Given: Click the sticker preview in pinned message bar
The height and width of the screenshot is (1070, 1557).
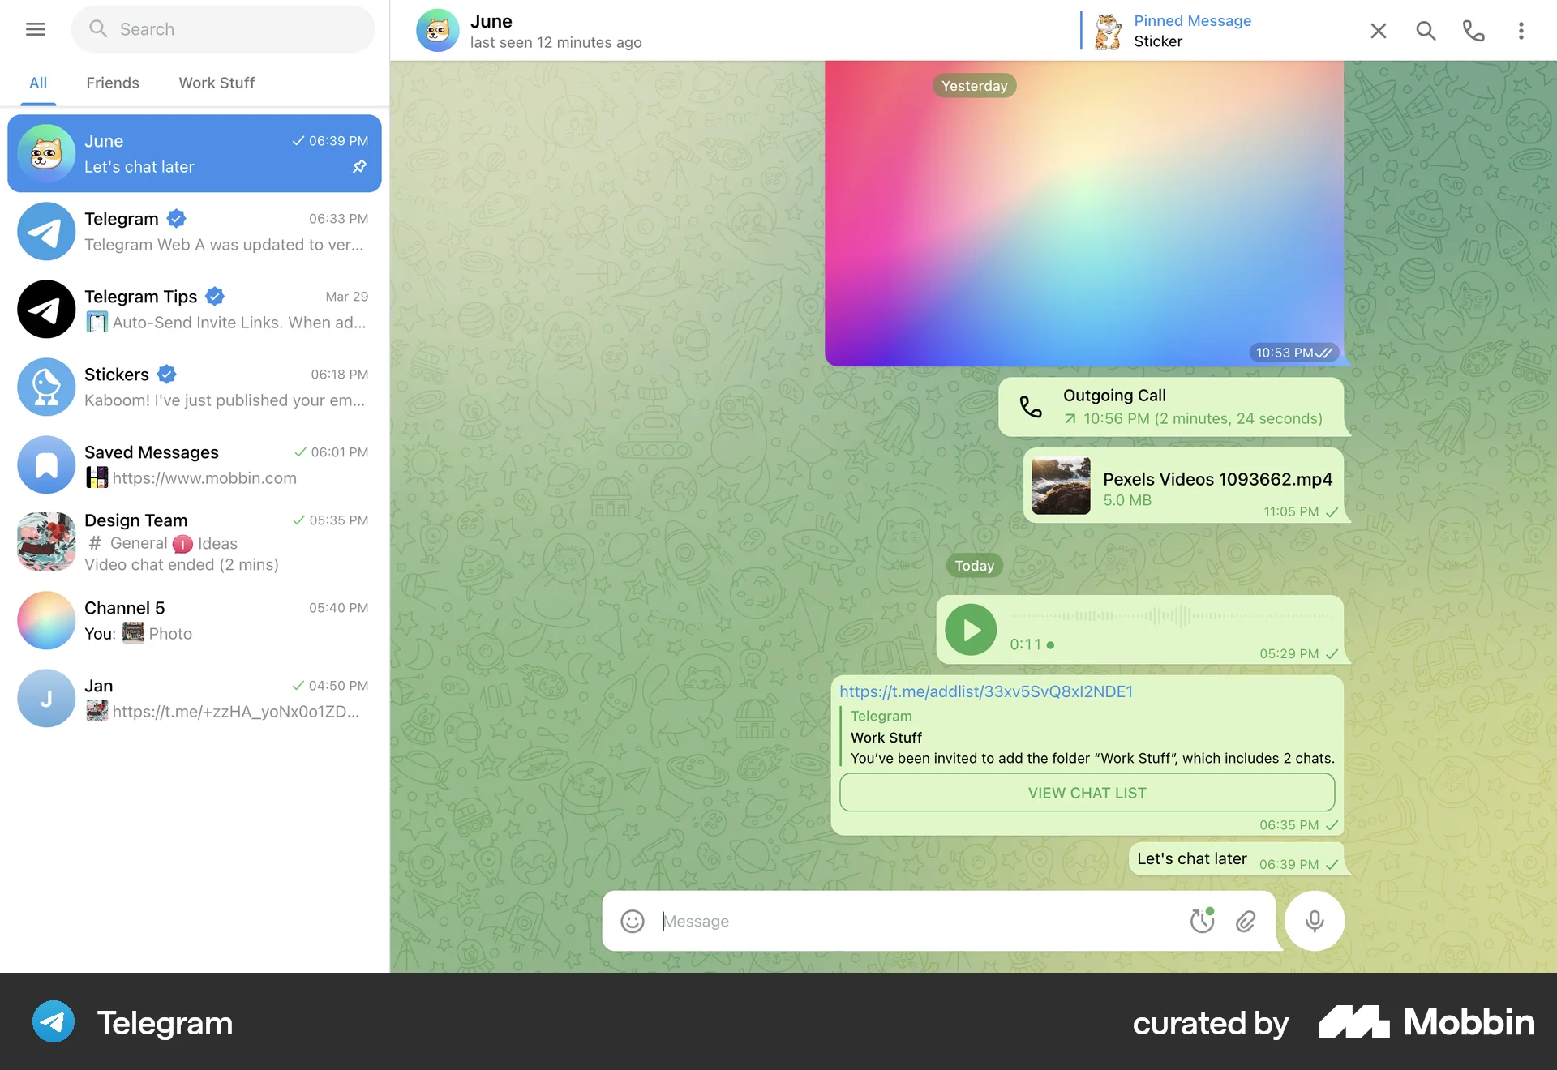Looking at the screenshot, I should (x=1108, y=31).
